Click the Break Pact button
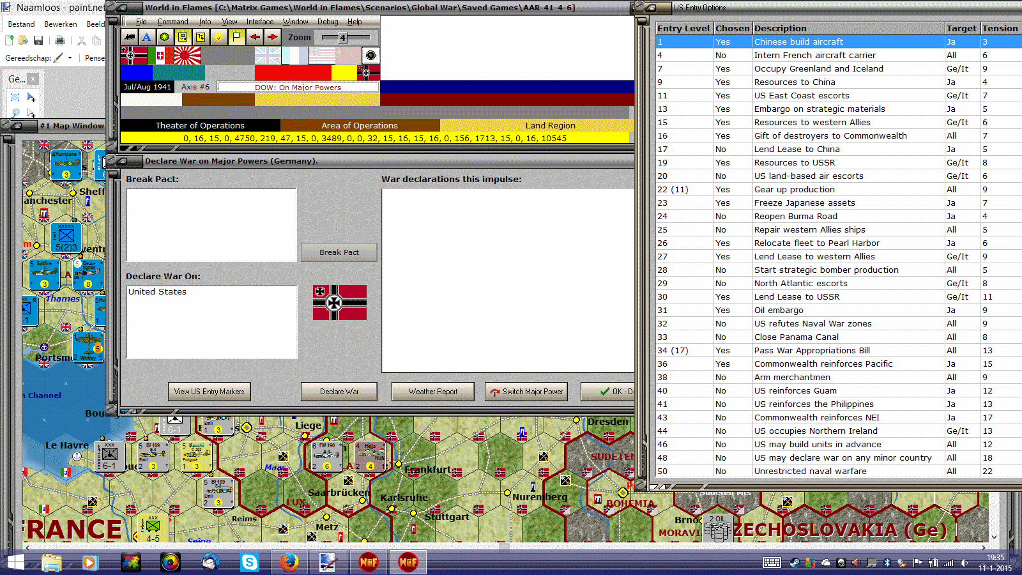Viewport: 1022px width, 575px height. [x=339, y=252]
